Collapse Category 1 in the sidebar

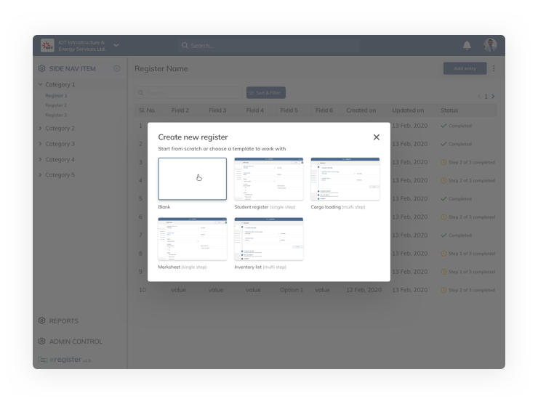tap(40, 84)
